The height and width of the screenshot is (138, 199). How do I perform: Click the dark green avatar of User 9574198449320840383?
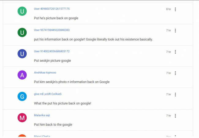(x=22, y=33)
